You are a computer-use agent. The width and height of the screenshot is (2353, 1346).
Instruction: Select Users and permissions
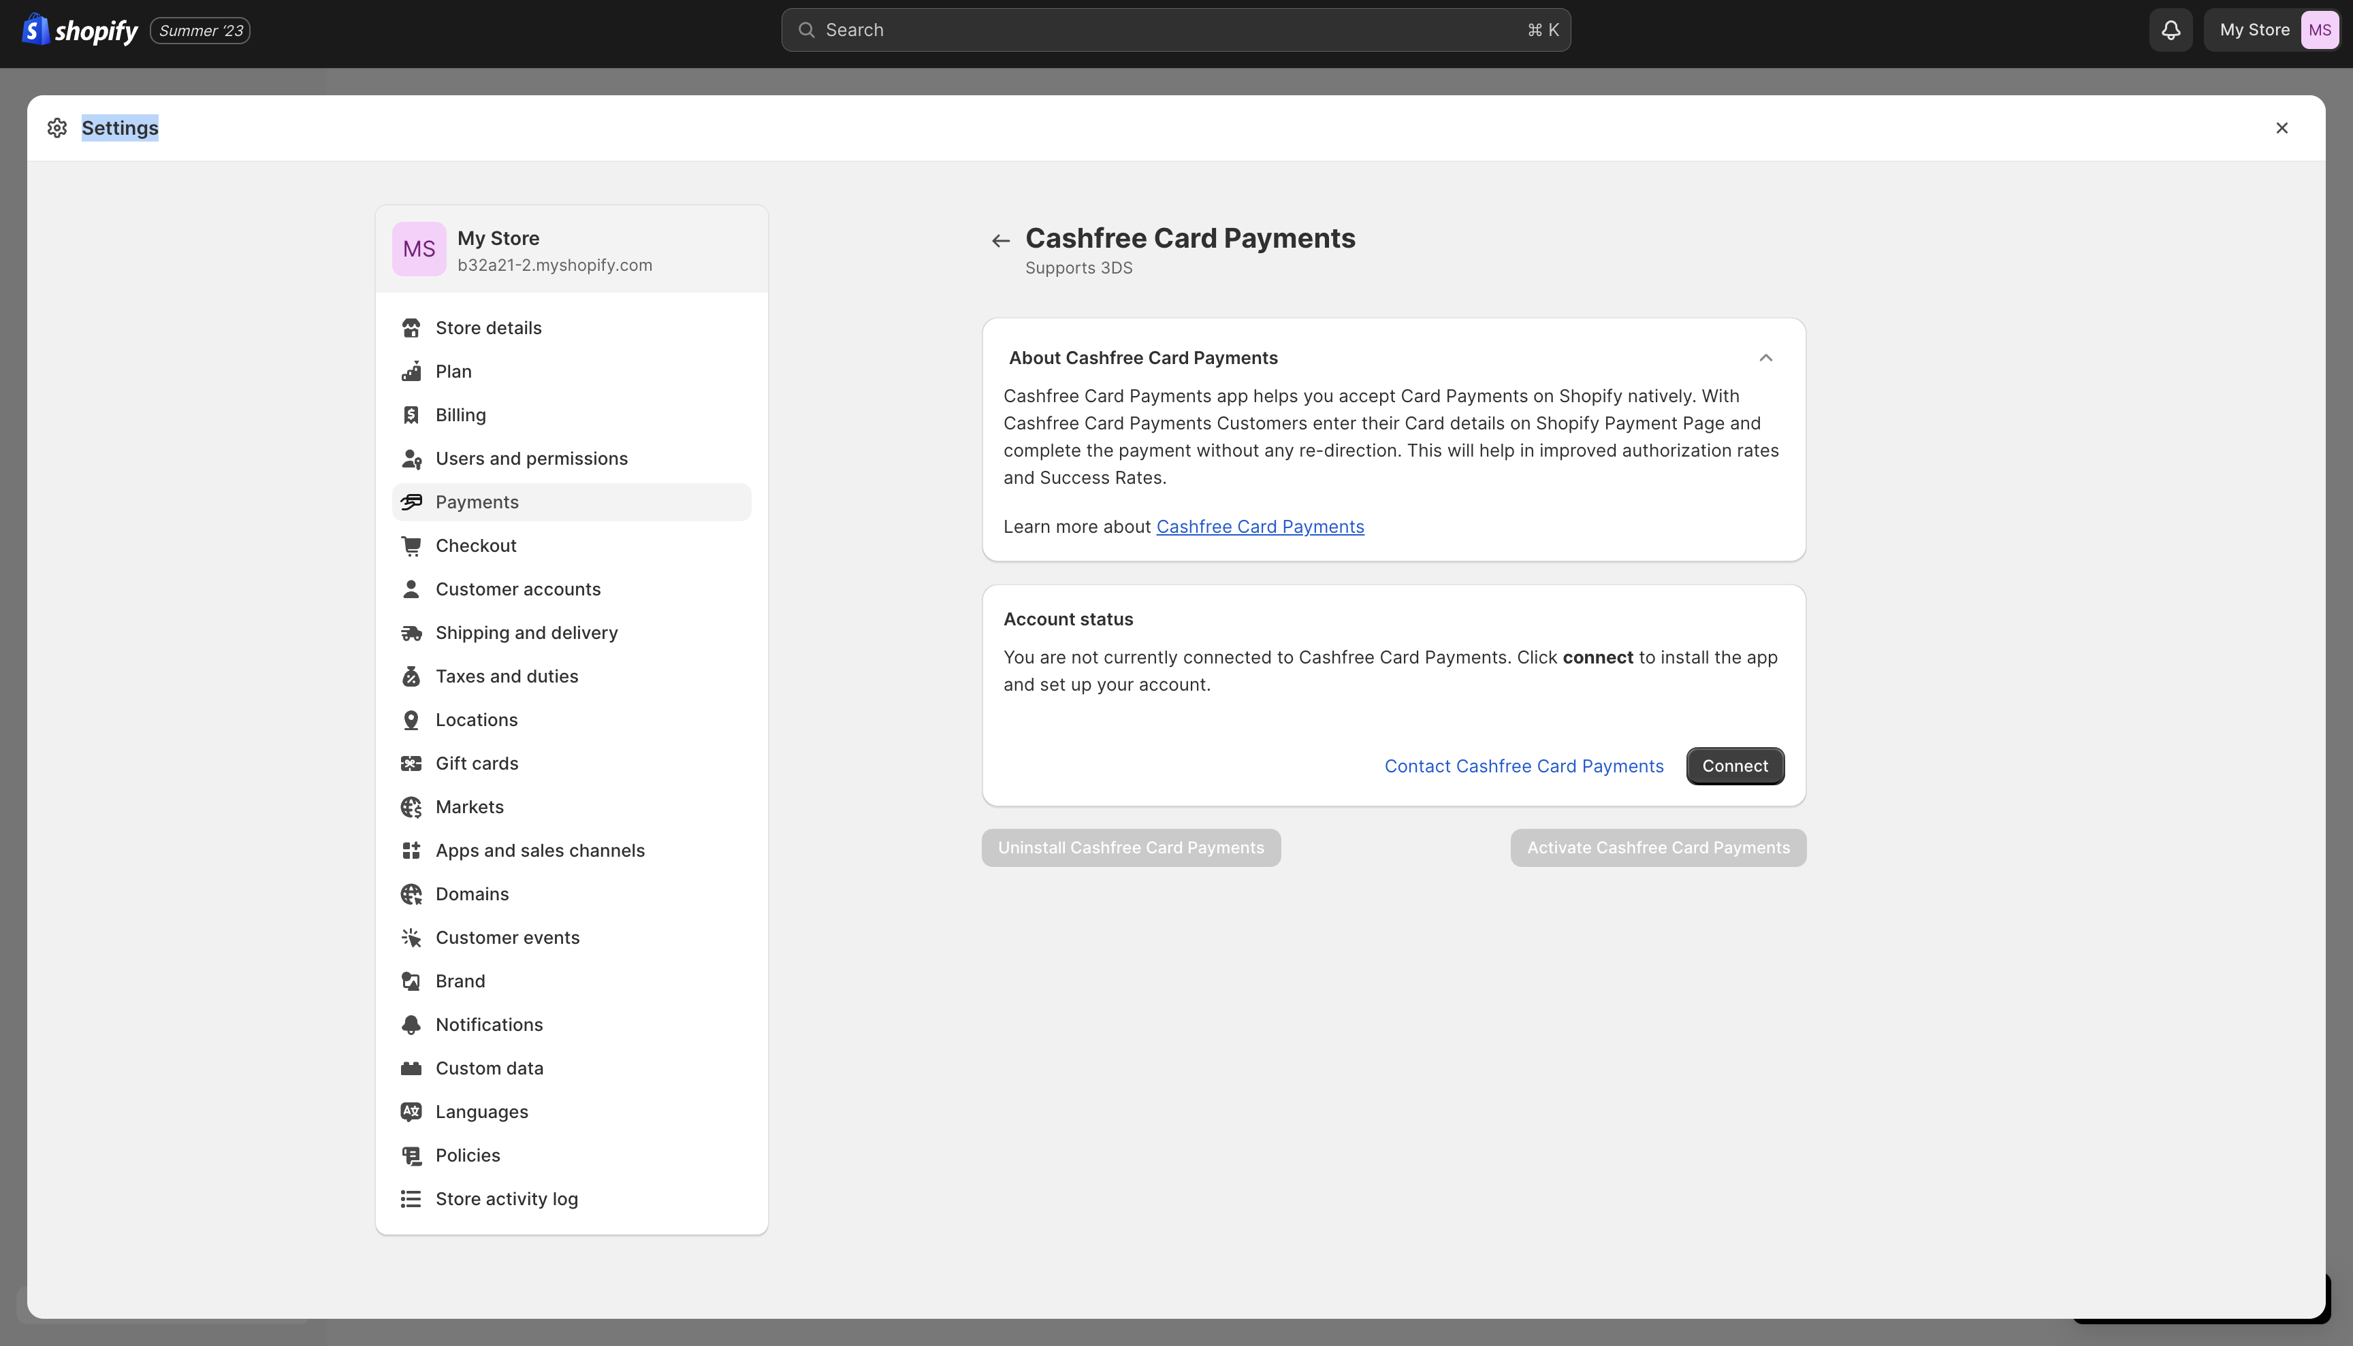click(531, 459)
